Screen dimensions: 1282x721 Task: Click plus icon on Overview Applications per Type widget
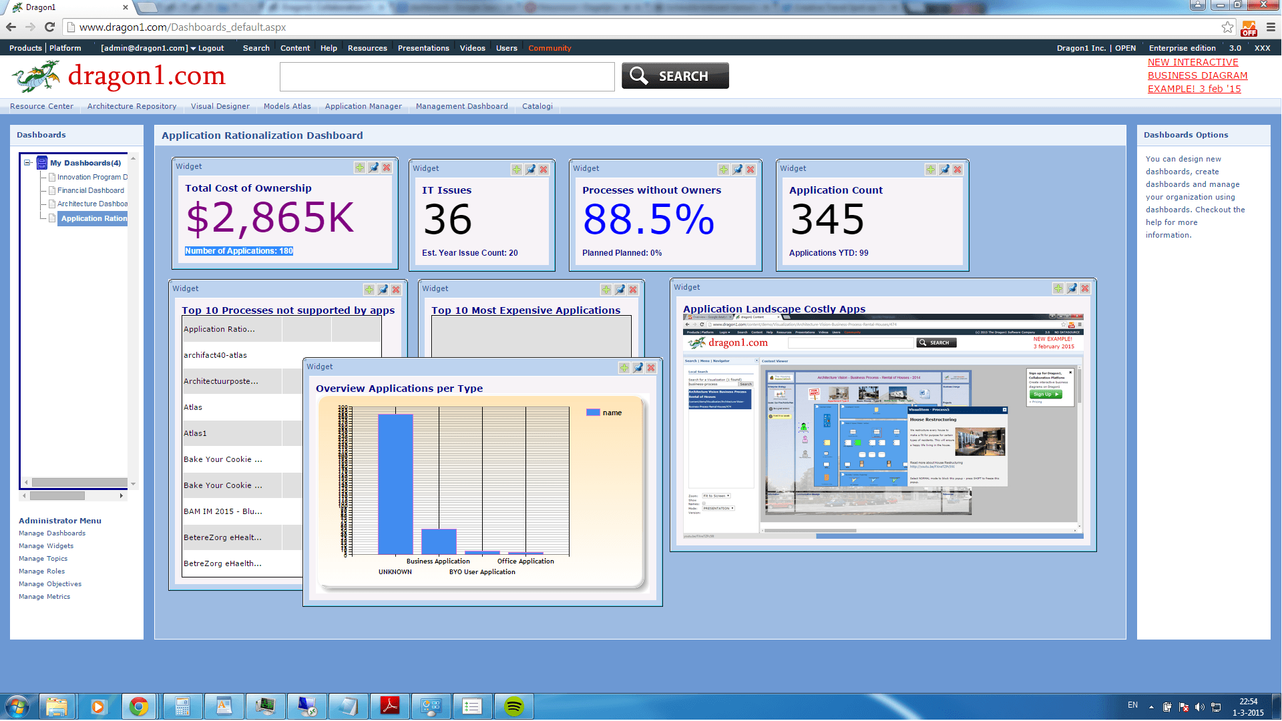pos(624,368)
